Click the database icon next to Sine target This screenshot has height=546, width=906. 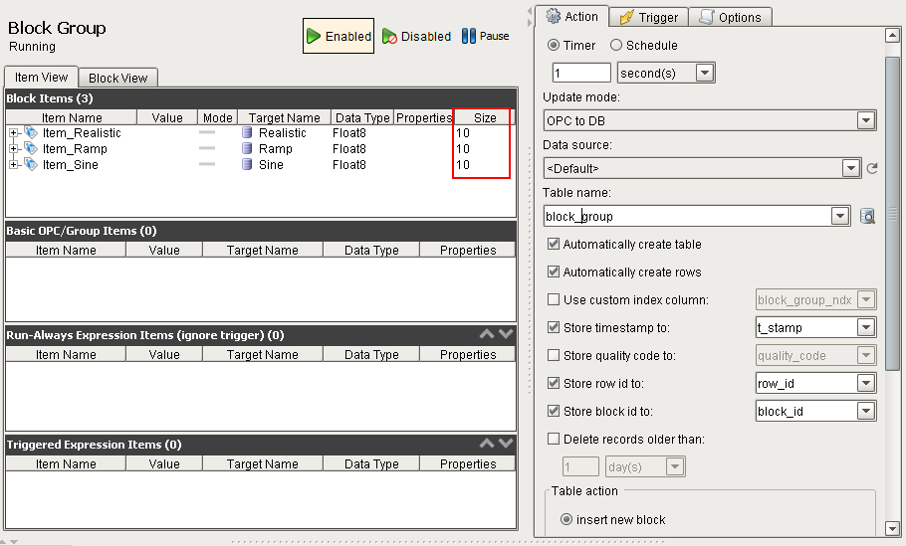[x=248, y=165]
